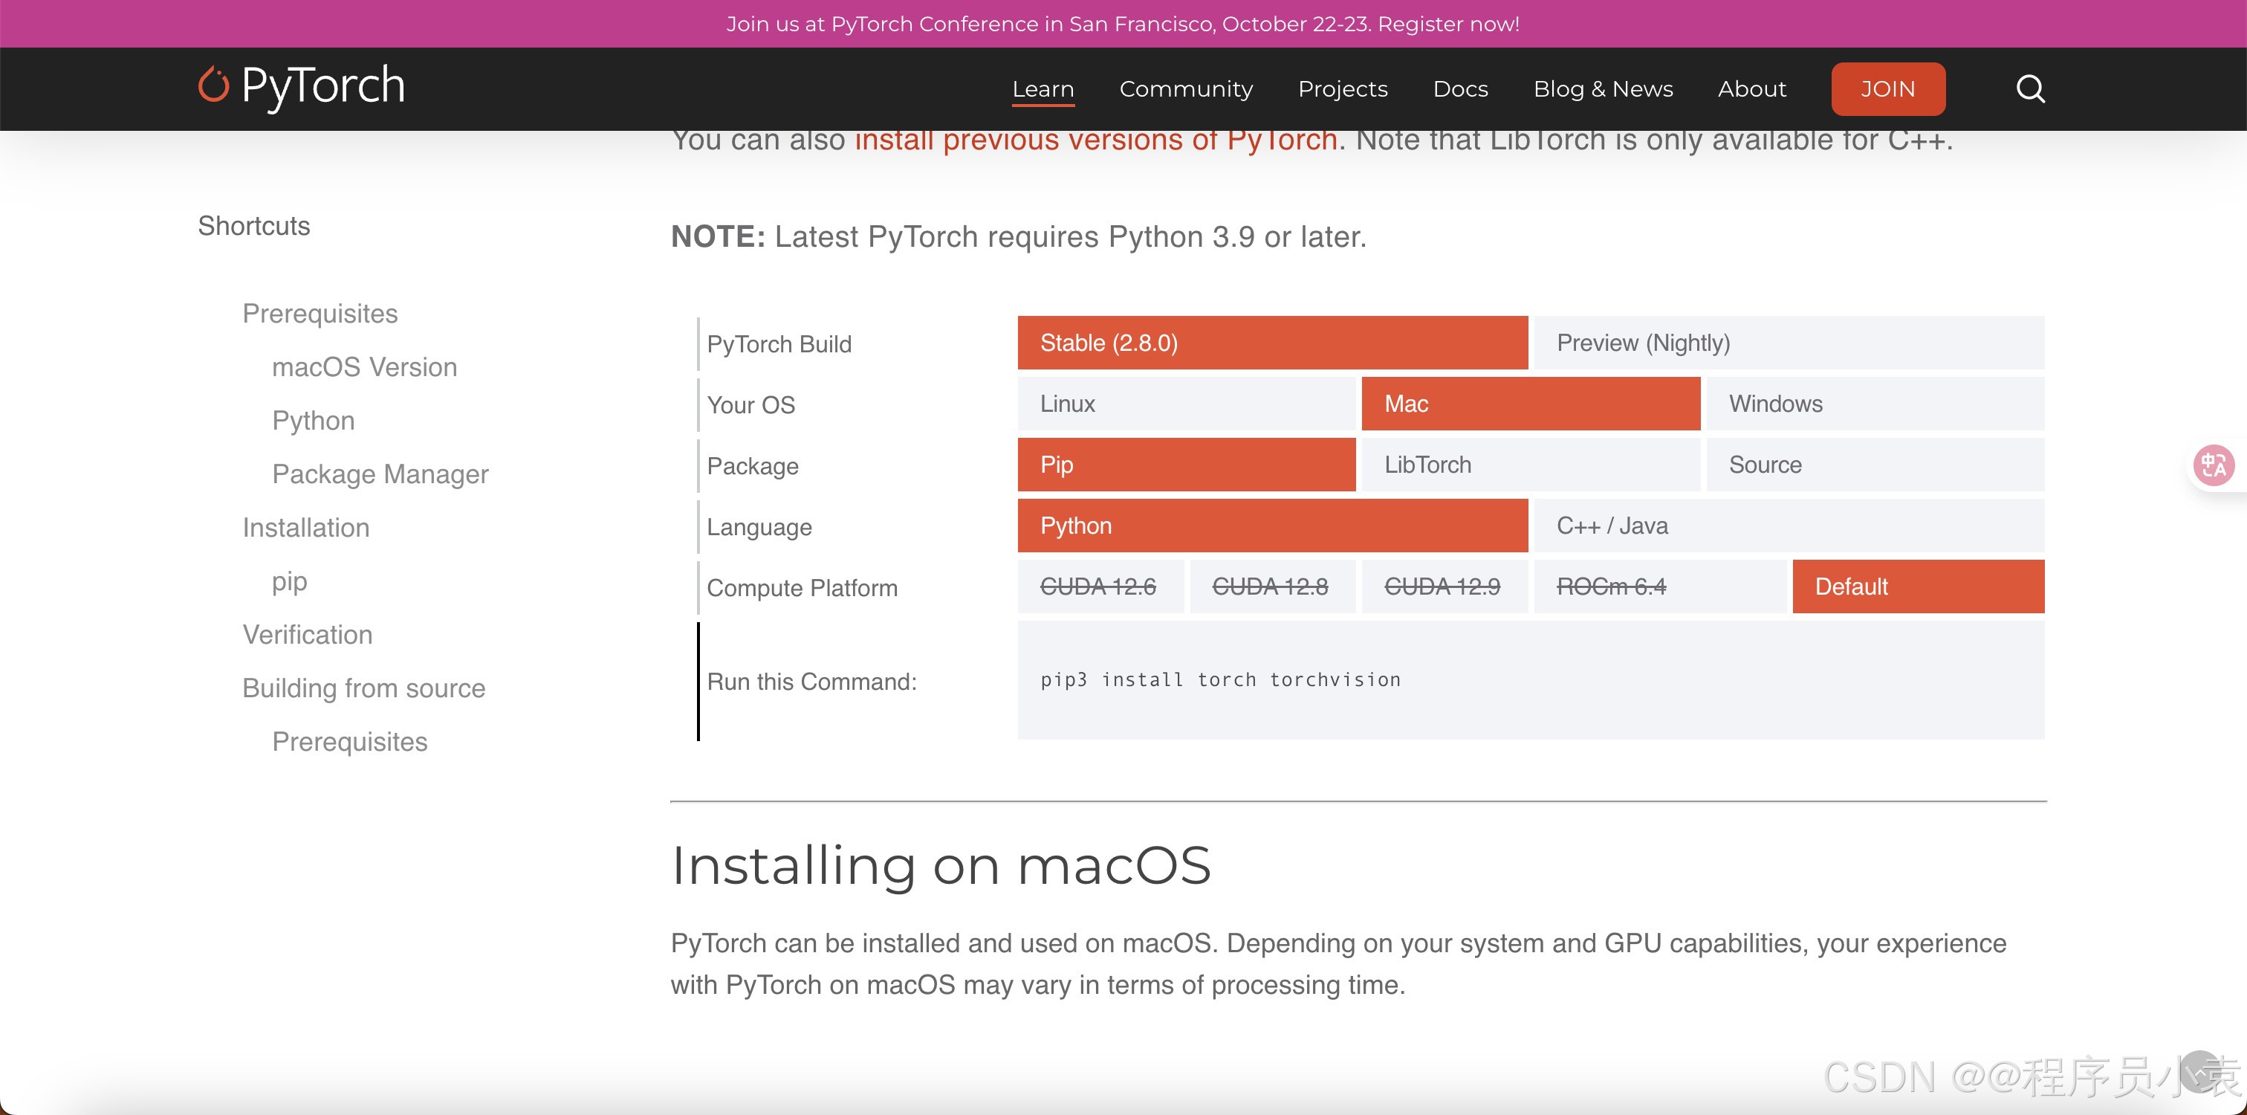Jump to Installation shortcut
Viewport: 2247px width, 1115px height.
[x=306, y=528]
